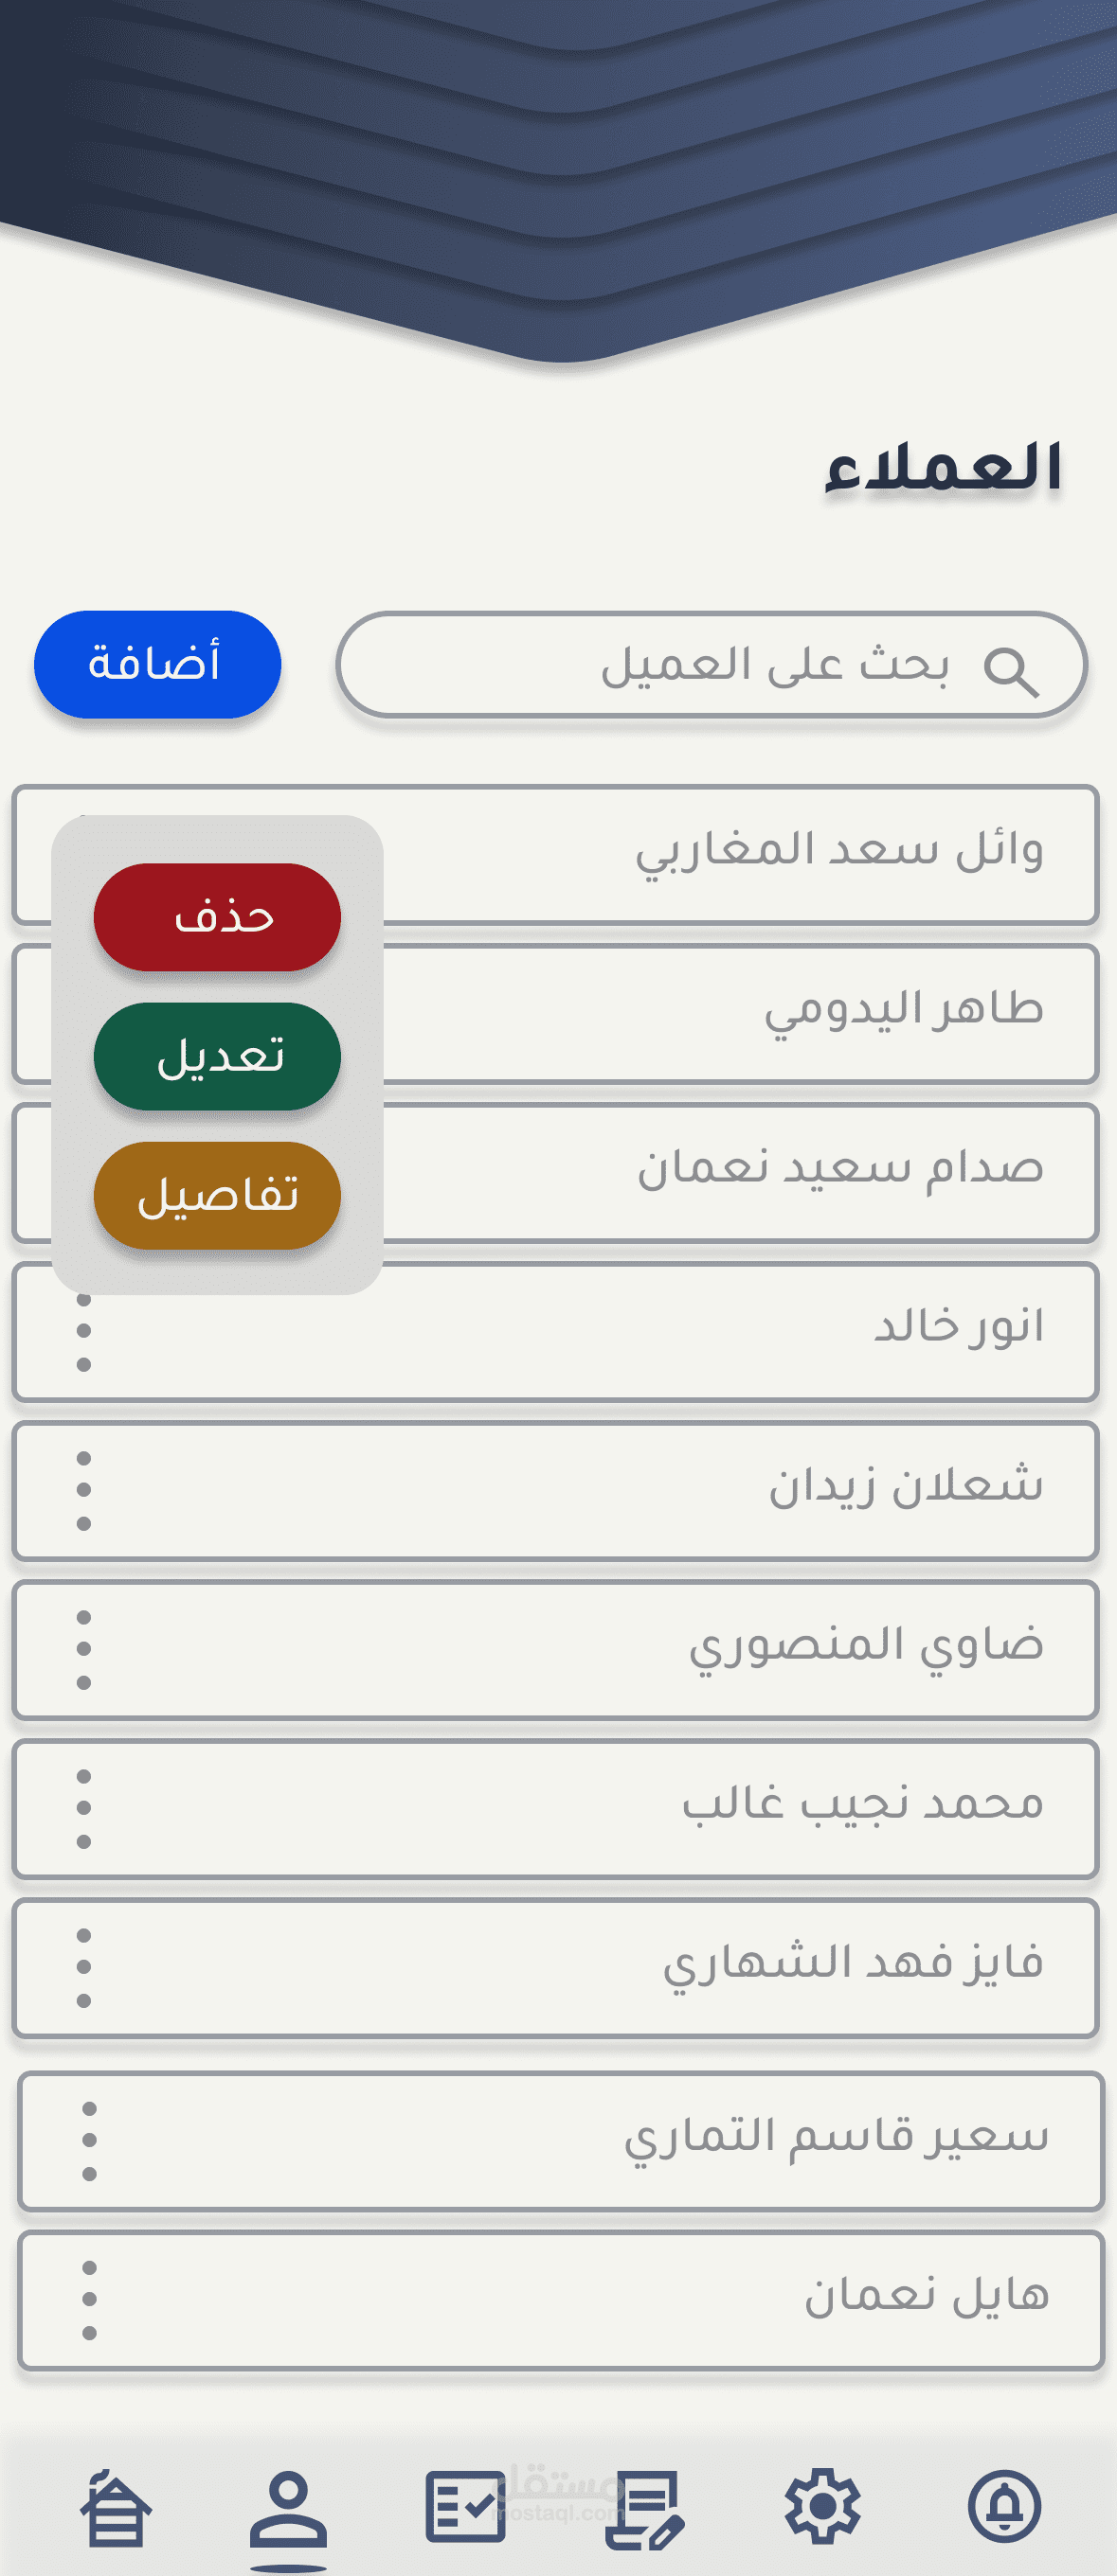This screenshot has width=1117, height=2576.
Task: Open the checklist tasks icon in bottom bar
Action: pyautogui.click(x=465, y=2506)
